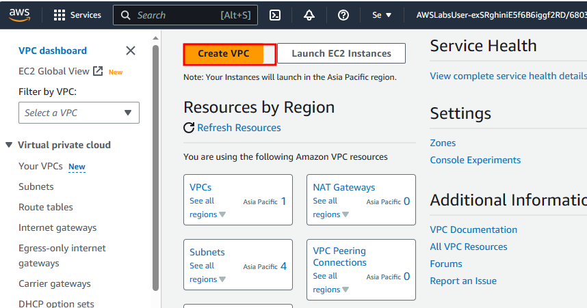587x308 pixels.
Task: Open Subnets in the sidebar
Action: pyautogui.click(x=36, y=186)
